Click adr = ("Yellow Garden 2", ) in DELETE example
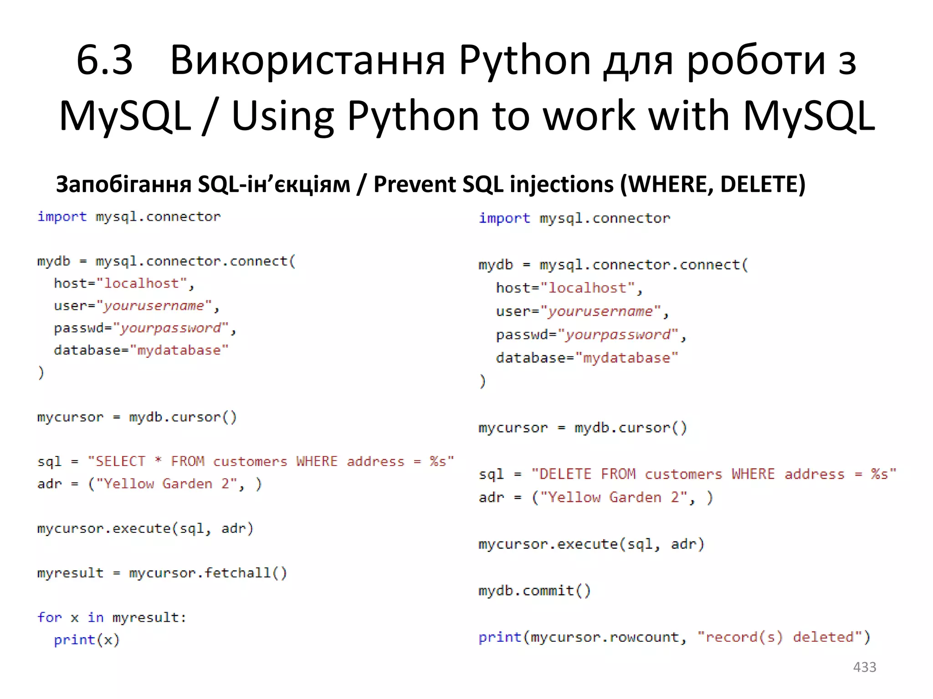This screenshot has width=933, height=699. [596, 497]
